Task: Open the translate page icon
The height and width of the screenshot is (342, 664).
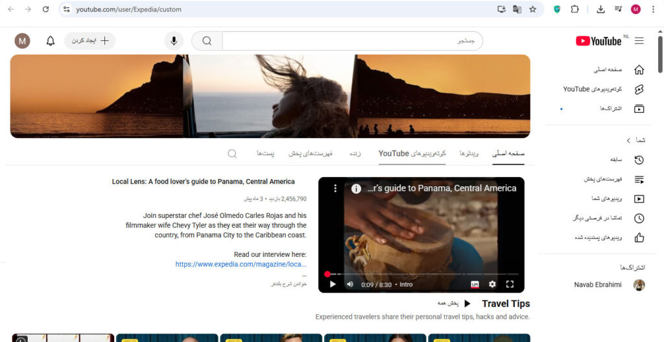Action: pos(517,9)
